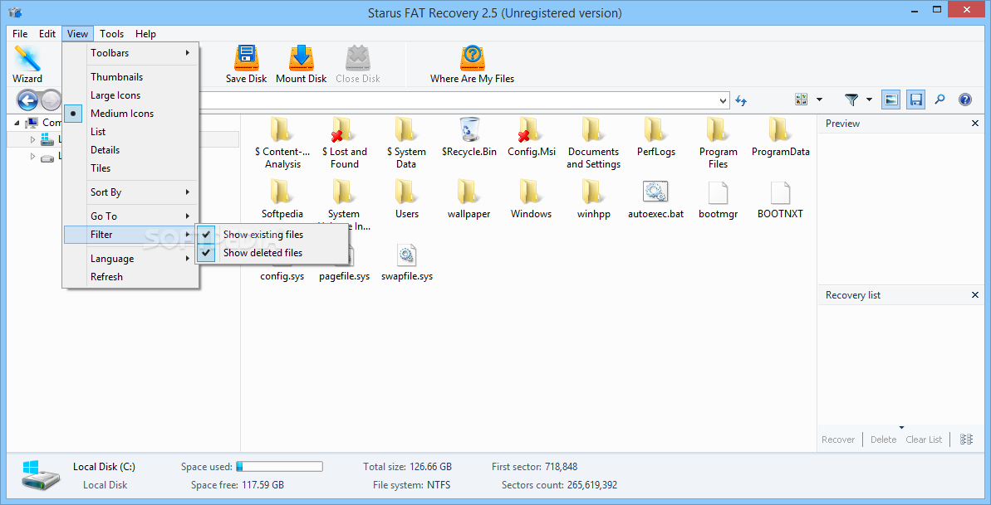Viewport: 991px width, 505px height.
Task: Select the deleted Config.Msi folder
Action: point(532,136)
